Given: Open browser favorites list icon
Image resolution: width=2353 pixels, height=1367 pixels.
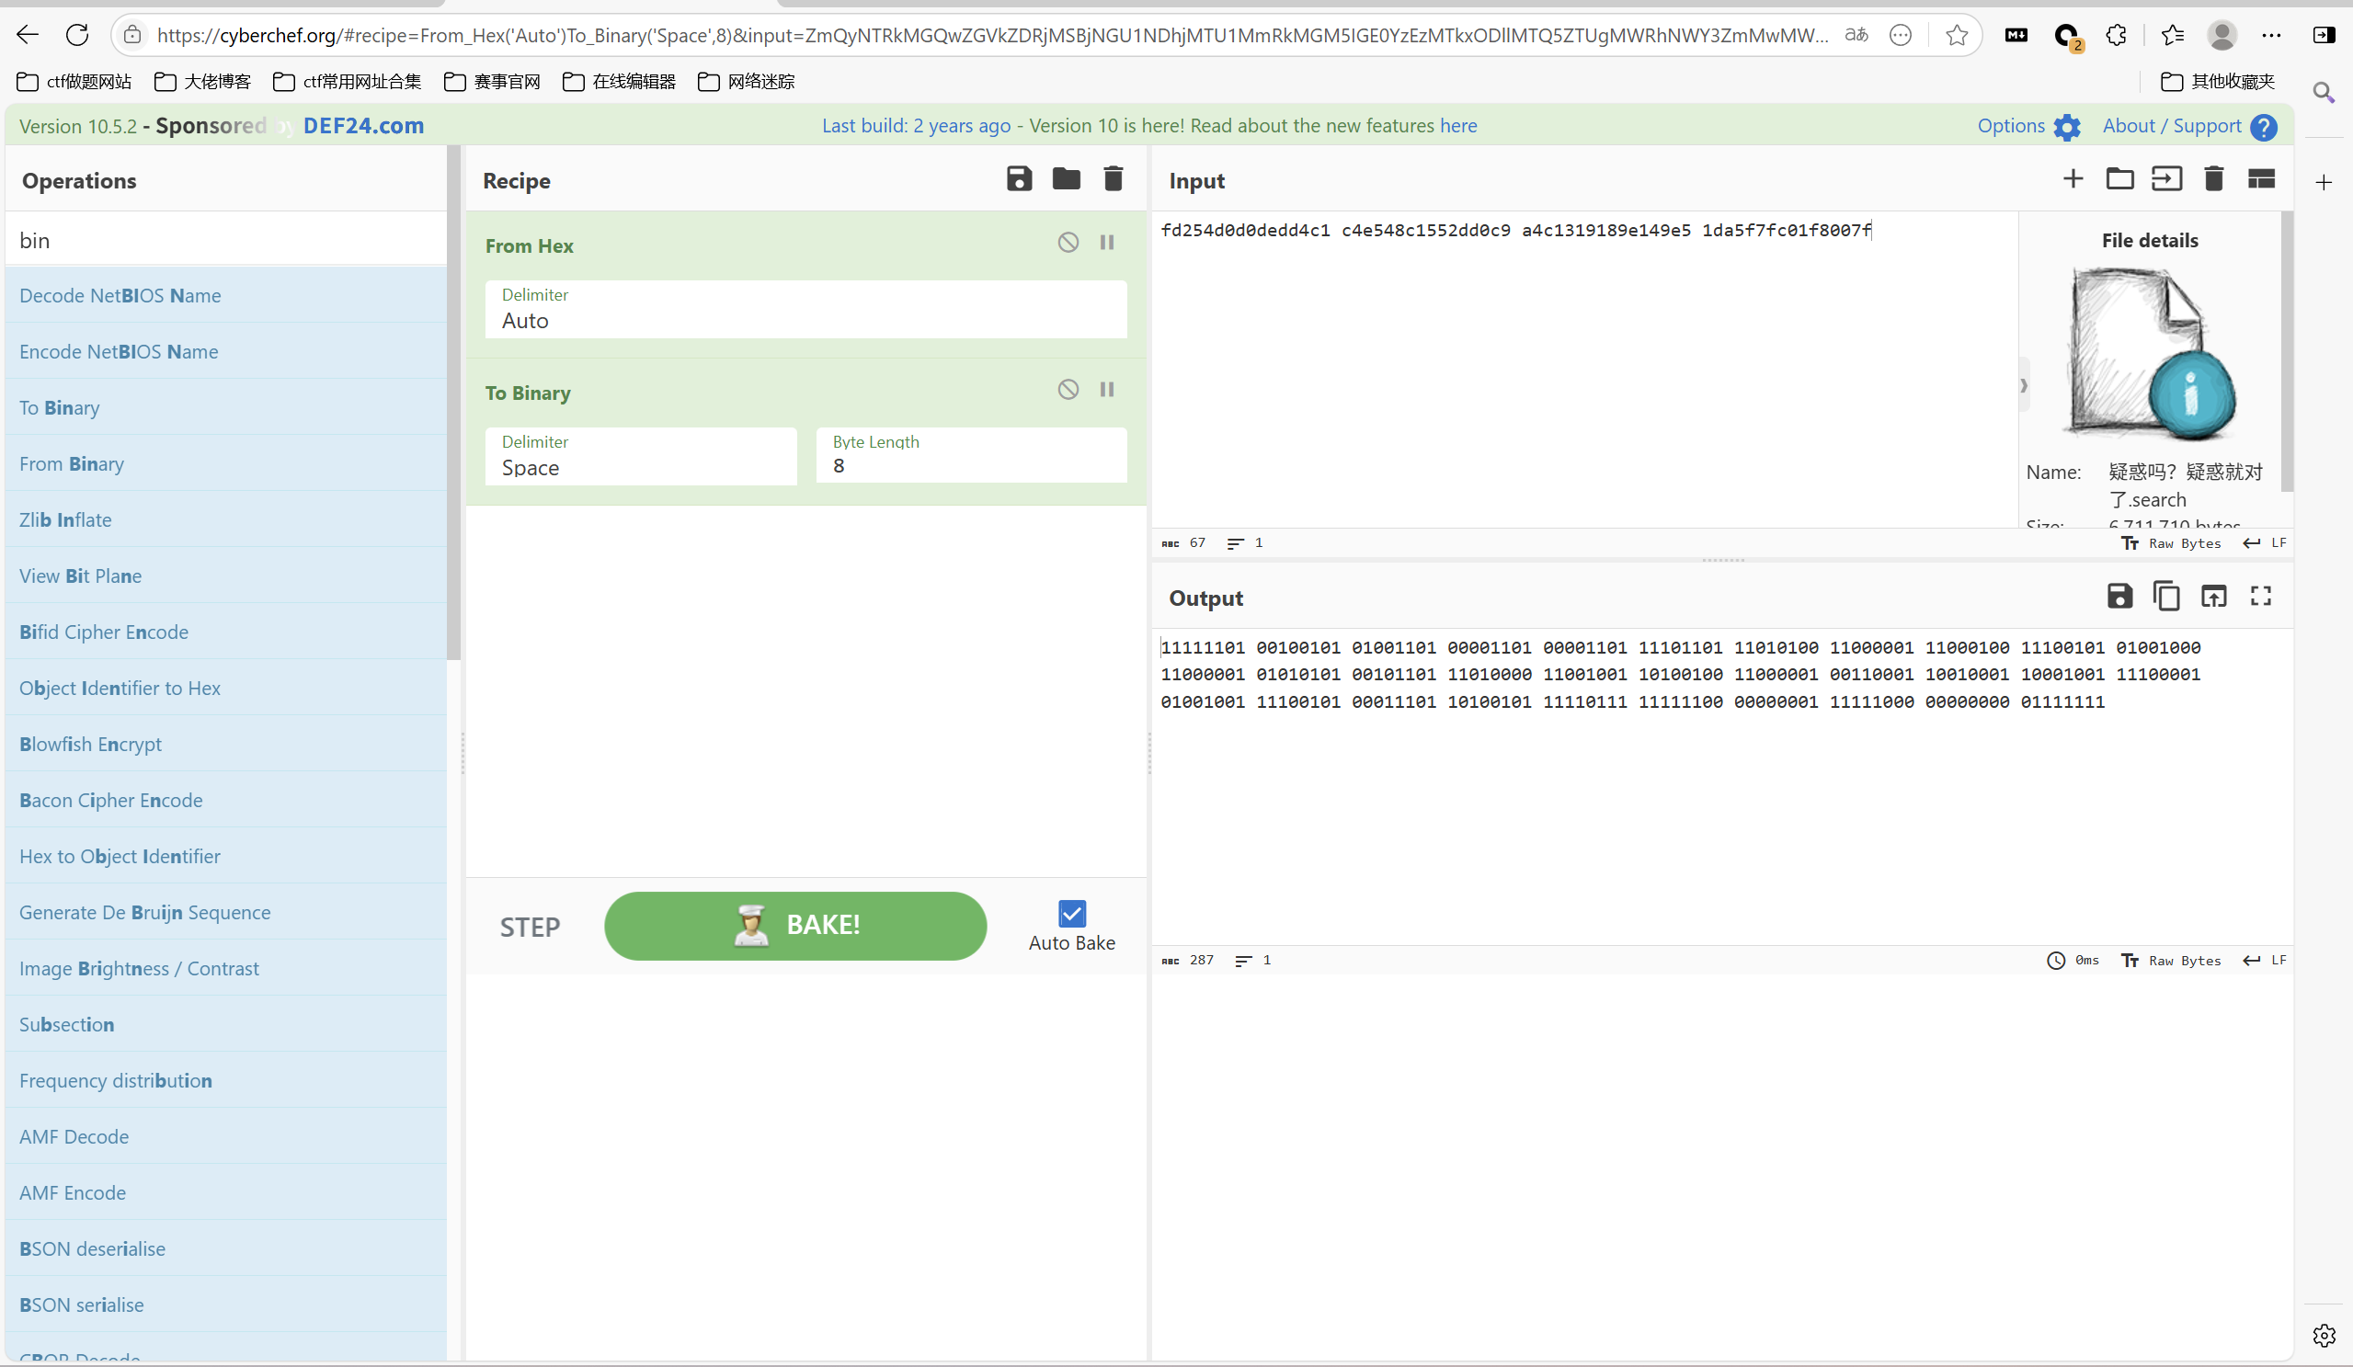Looking at the screenshot, I should tap(2172, 36).
